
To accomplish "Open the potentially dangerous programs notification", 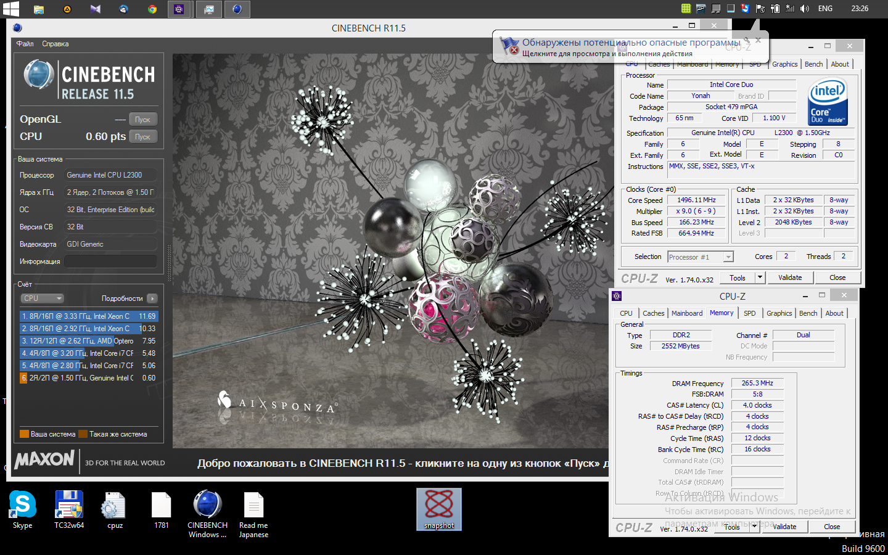I will click(x=630, y=47).
